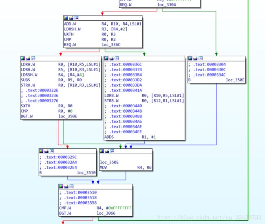Select comment .text:0000334C
The width and height of the screenshot is (265, 224).
coord(207,75)
